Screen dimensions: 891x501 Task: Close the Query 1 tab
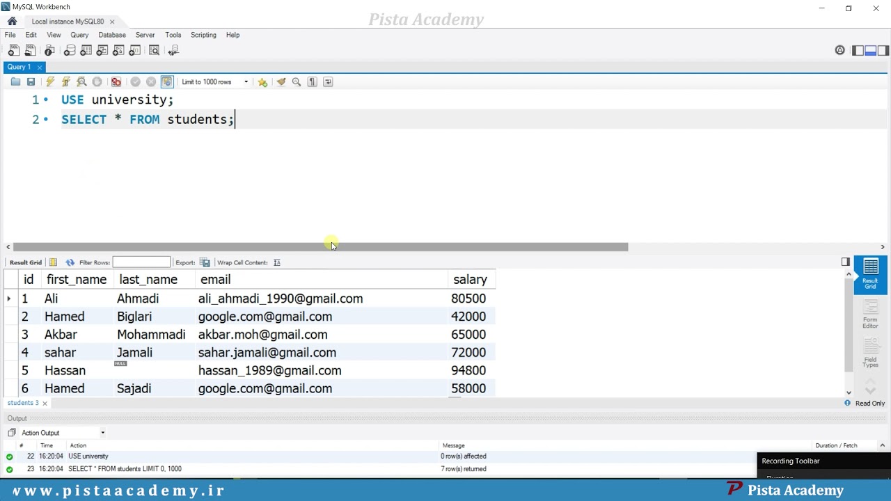pyautogui.click(x=40, y=67)
